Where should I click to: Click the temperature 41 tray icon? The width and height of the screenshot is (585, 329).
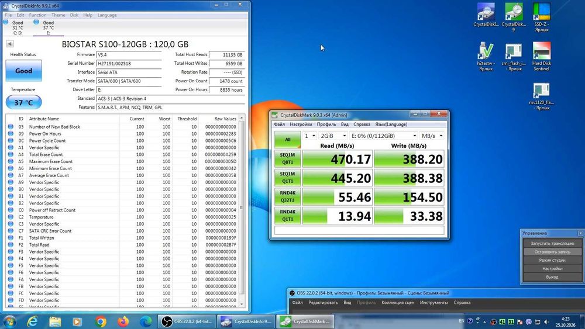pos(502,321)
